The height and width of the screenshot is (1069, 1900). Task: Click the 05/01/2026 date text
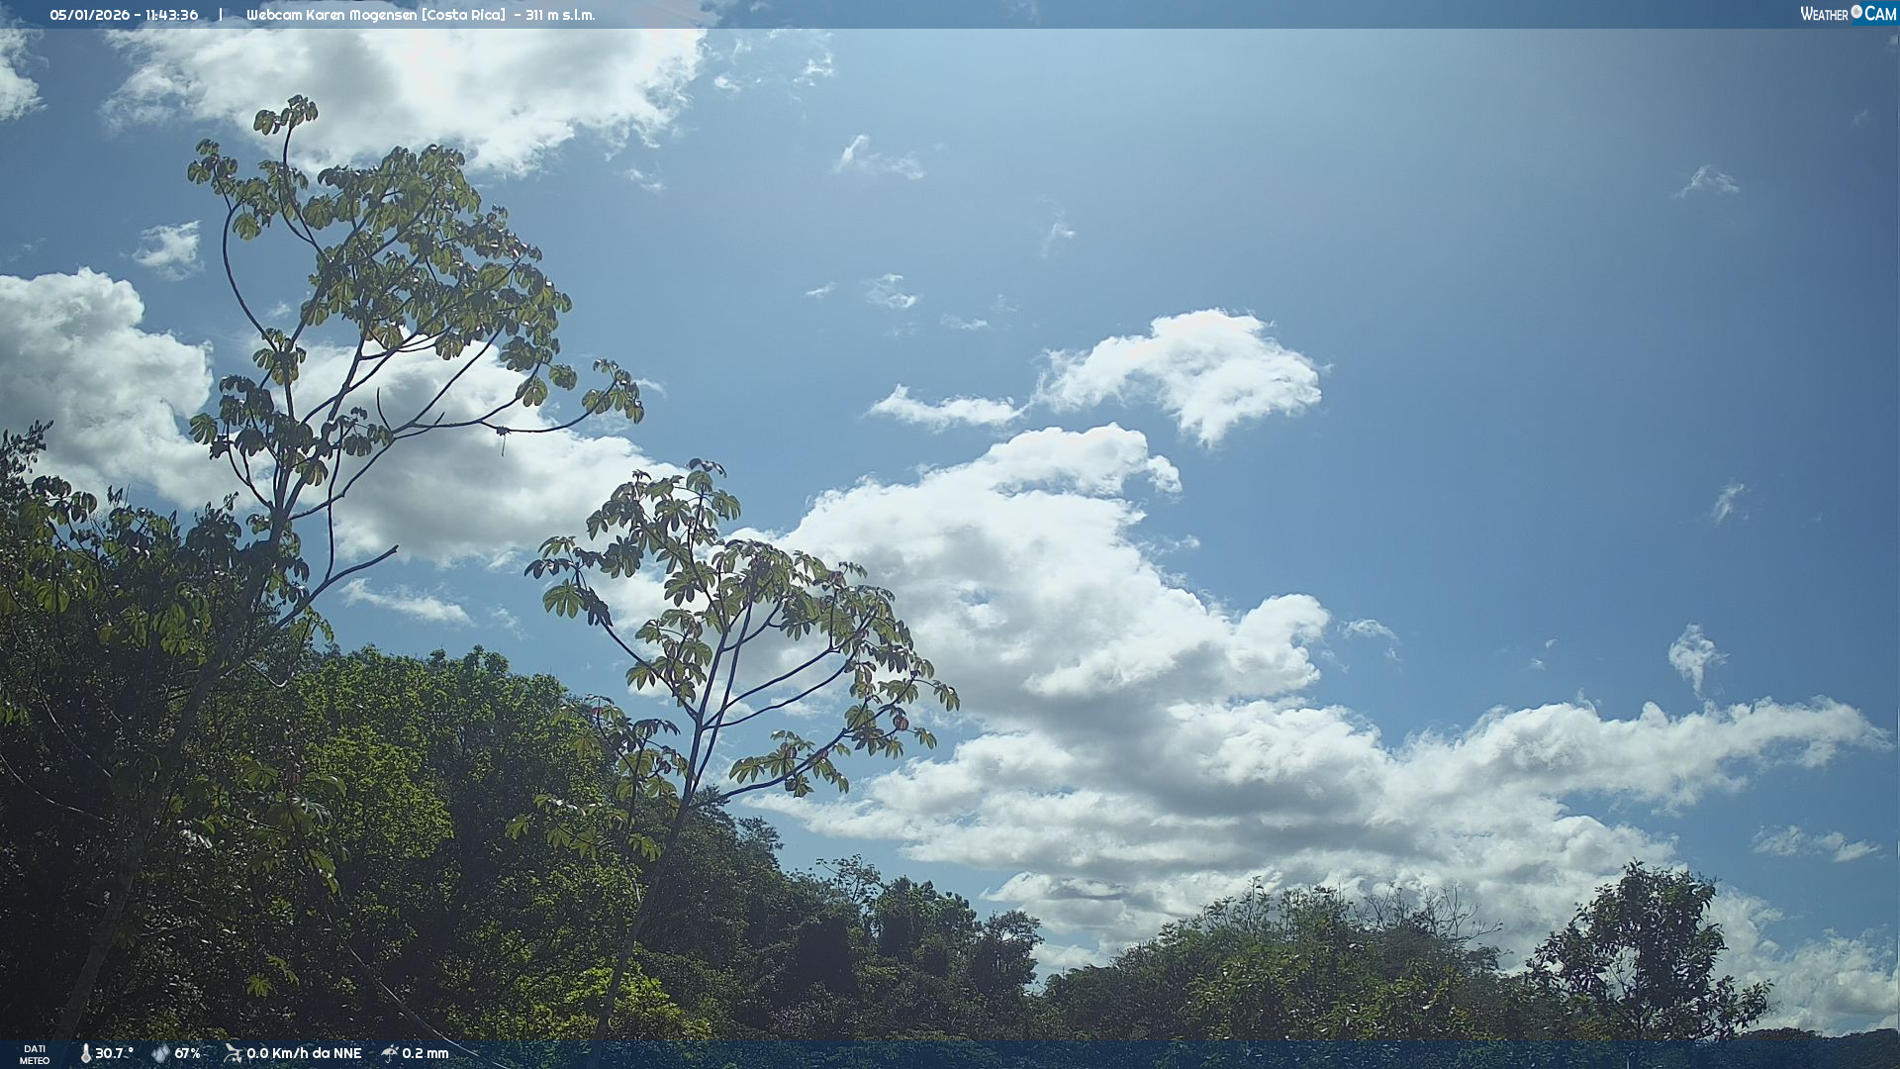click(89, 15)
